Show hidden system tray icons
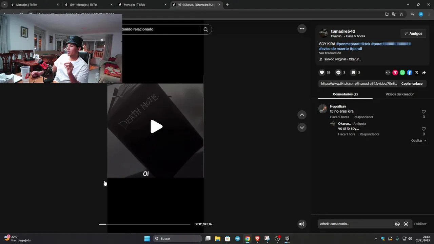Viewport: 434px width, 244px height. pyautogui.click(x=375, y=239)
